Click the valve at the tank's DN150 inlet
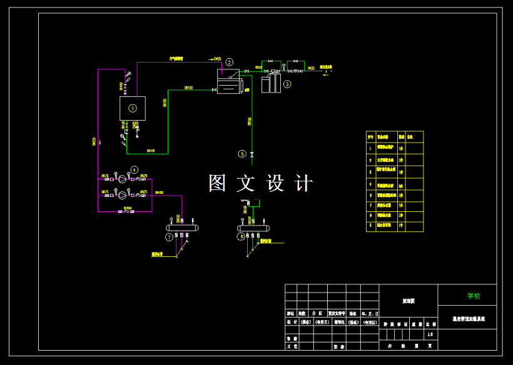The image size is (513, 365). click(215, 90)
